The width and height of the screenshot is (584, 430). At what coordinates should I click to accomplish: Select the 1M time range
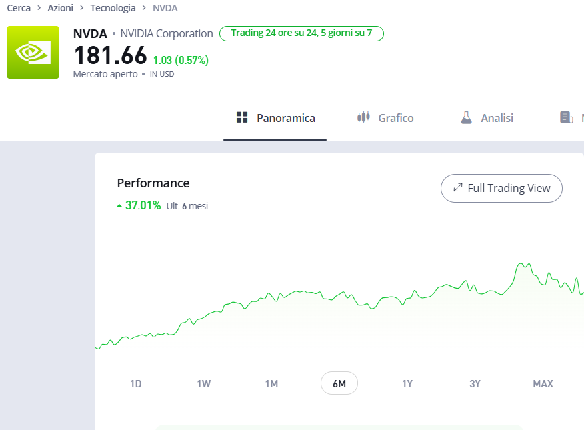click(271, 383)
